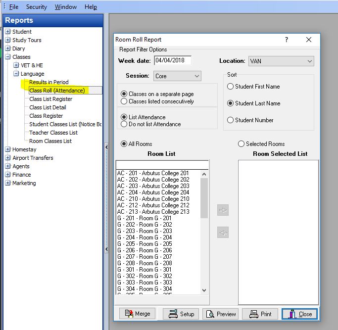Image resolution: width=338 pixels, height=330 pixels.
Task: Choose Classes listed consecutively option
Action: coord(124,101)
